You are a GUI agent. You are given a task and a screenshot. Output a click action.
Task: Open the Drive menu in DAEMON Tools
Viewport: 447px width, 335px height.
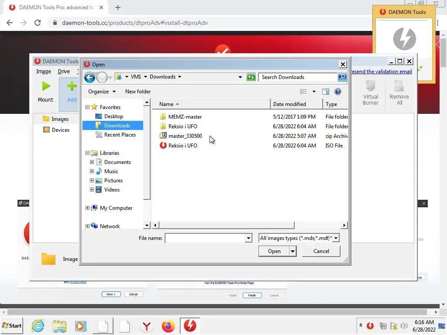(x=64, y=72)
